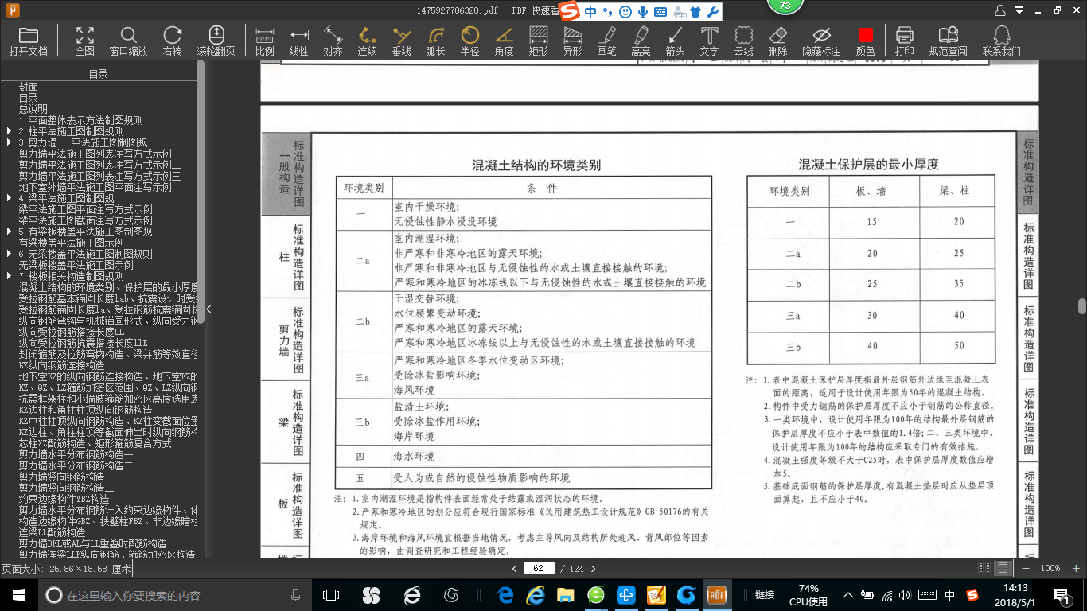Screen dimensions: 1087x611
Task: Open 梁平法施工图截面注写方式示例
Action: (86, 220)
